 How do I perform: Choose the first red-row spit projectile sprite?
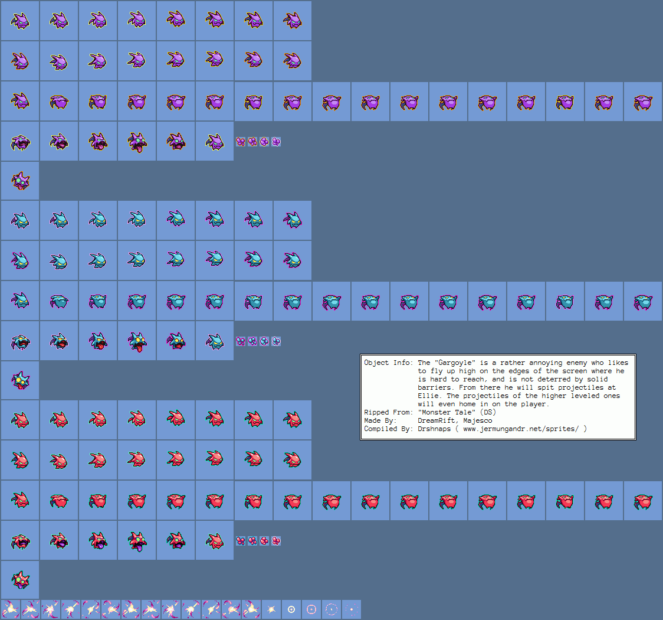tap(241, 541)
